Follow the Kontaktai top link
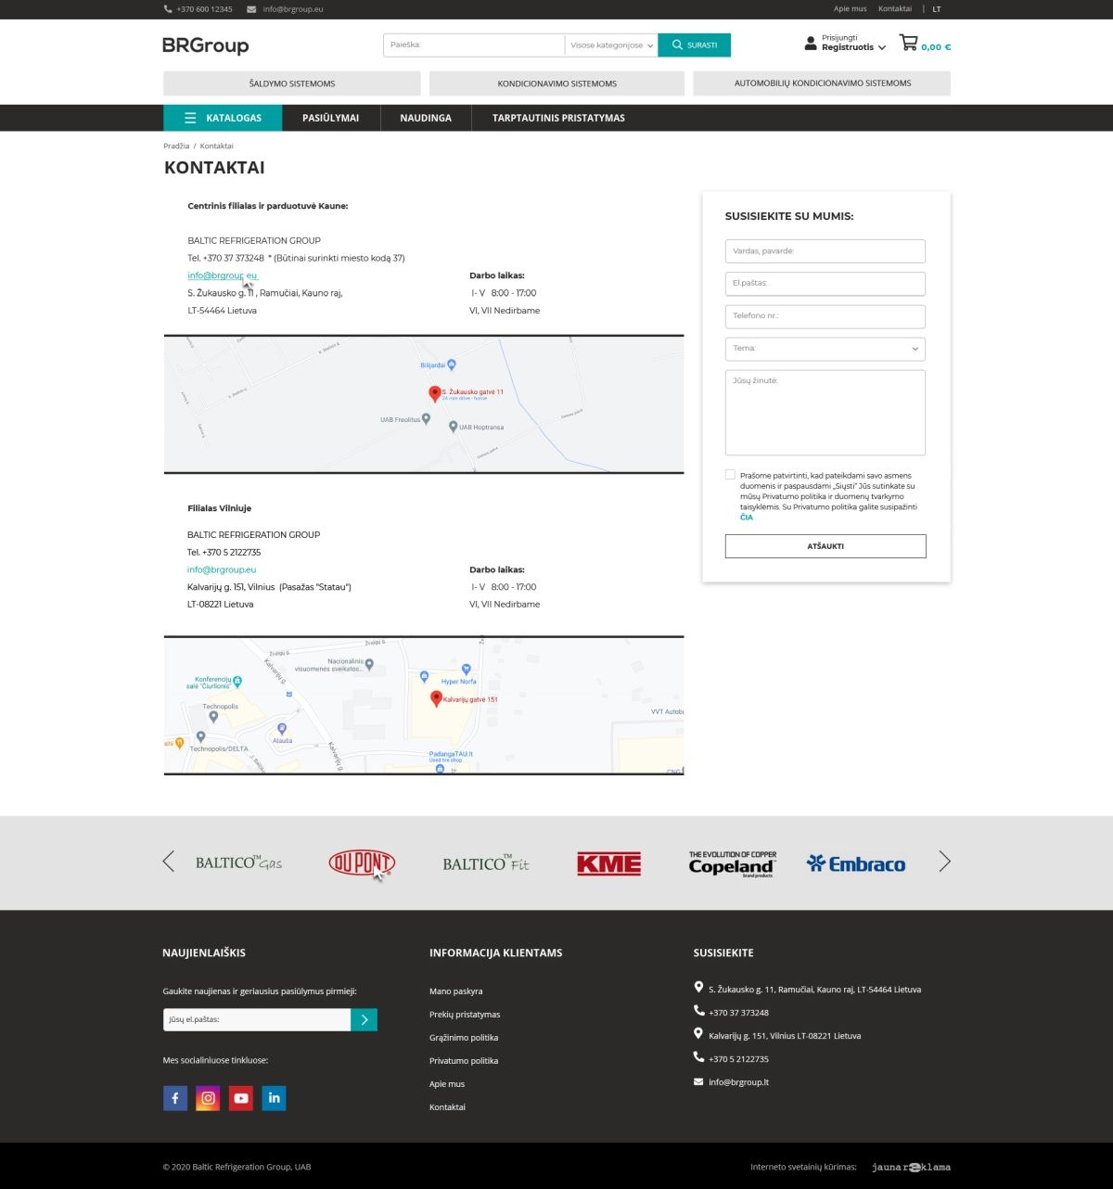The image size is (1113, 1189). [x=895, y=9]
